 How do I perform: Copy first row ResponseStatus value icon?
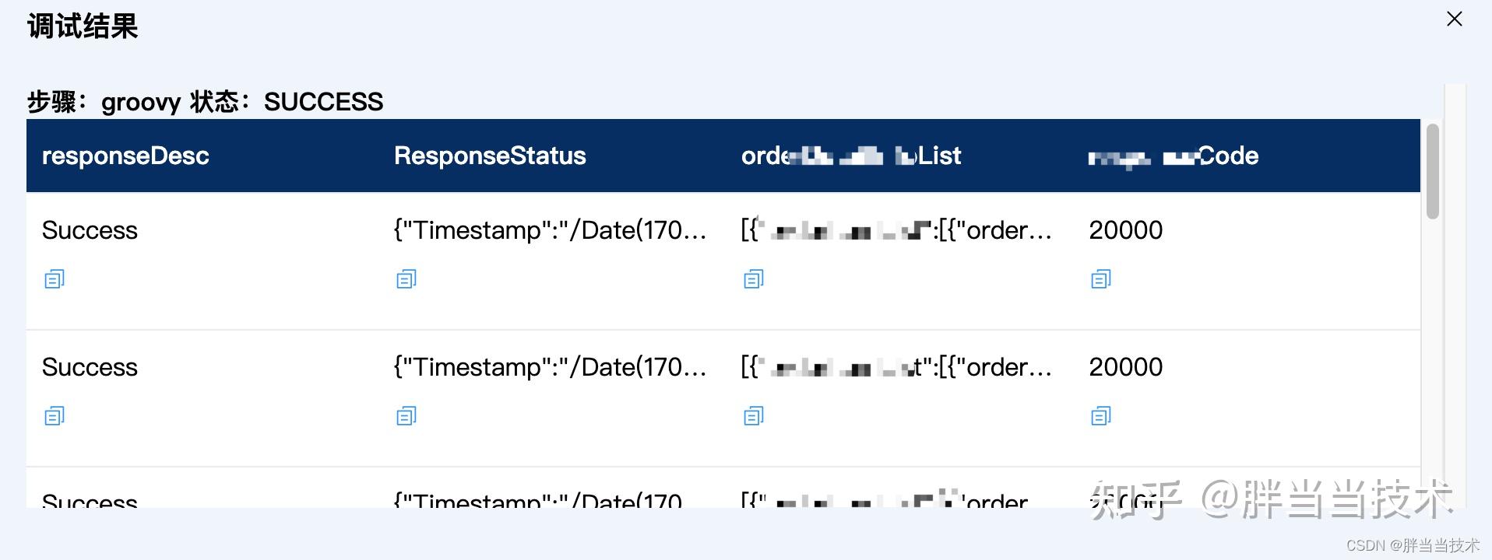[406, 278]
